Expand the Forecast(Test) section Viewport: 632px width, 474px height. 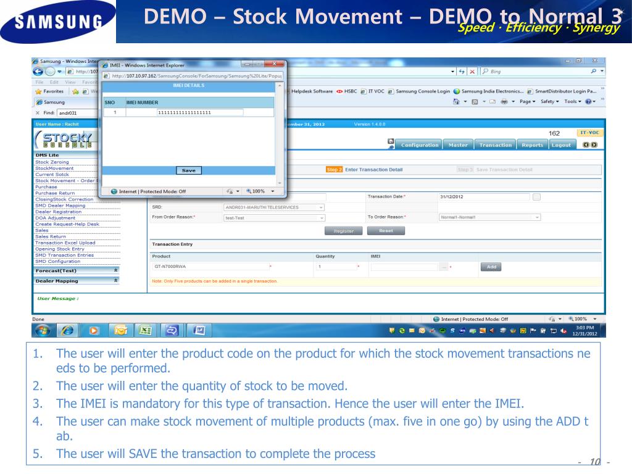[77, 270]
